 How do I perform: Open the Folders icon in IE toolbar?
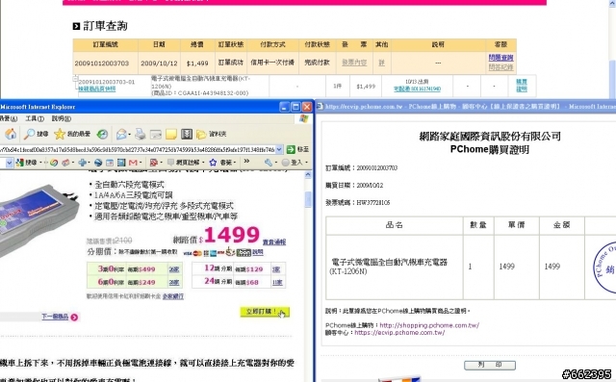[201, 135]
